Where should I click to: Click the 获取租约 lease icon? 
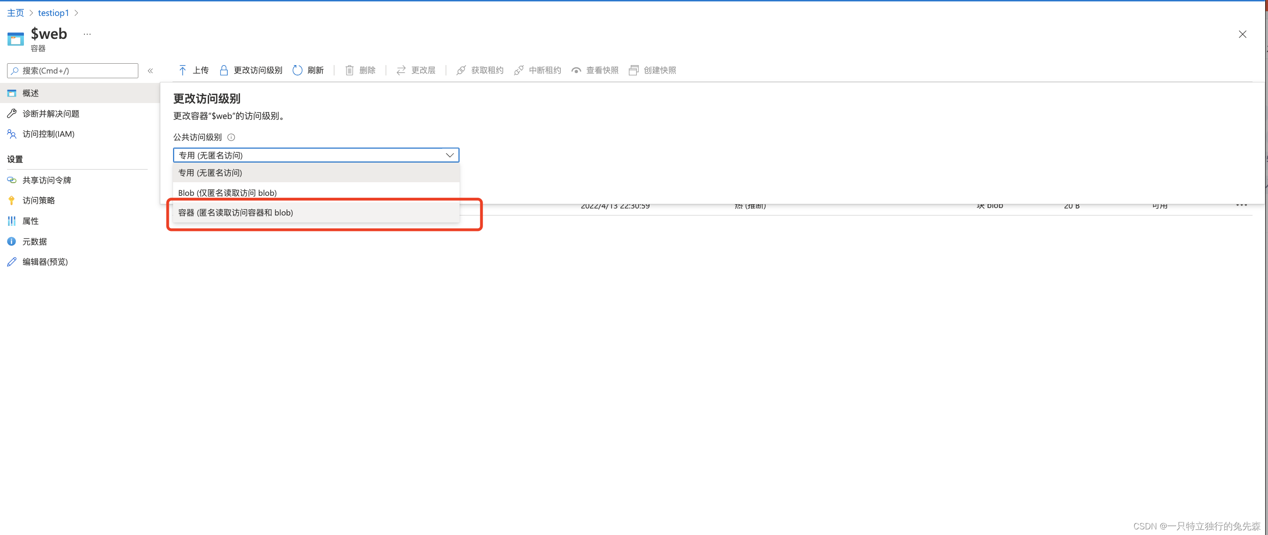(x=461, y=70)
